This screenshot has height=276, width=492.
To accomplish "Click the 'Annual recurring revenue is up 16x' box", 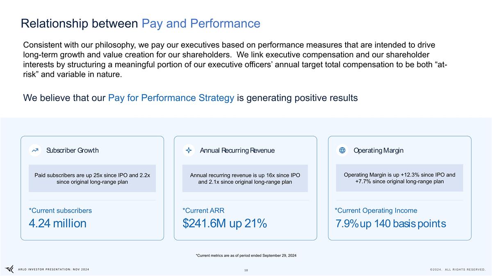I will click(245, 178).
